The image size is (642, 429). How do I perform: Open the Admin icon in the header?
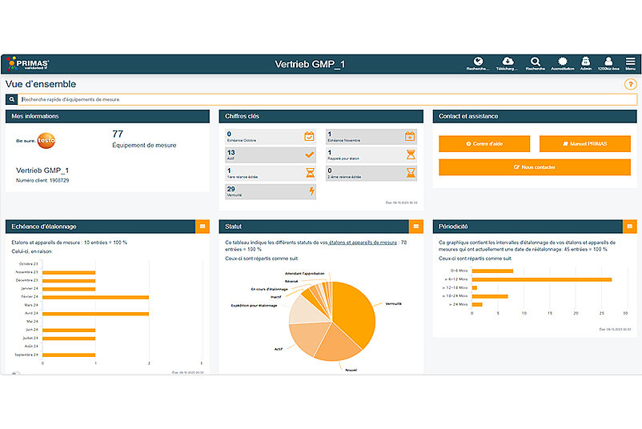(586, 63)
